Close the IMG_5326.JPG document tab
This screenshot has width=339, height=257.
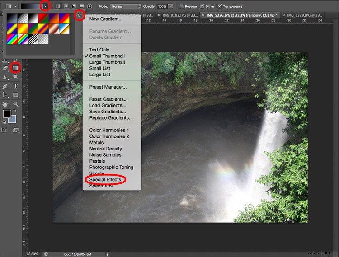pos(203,15)
